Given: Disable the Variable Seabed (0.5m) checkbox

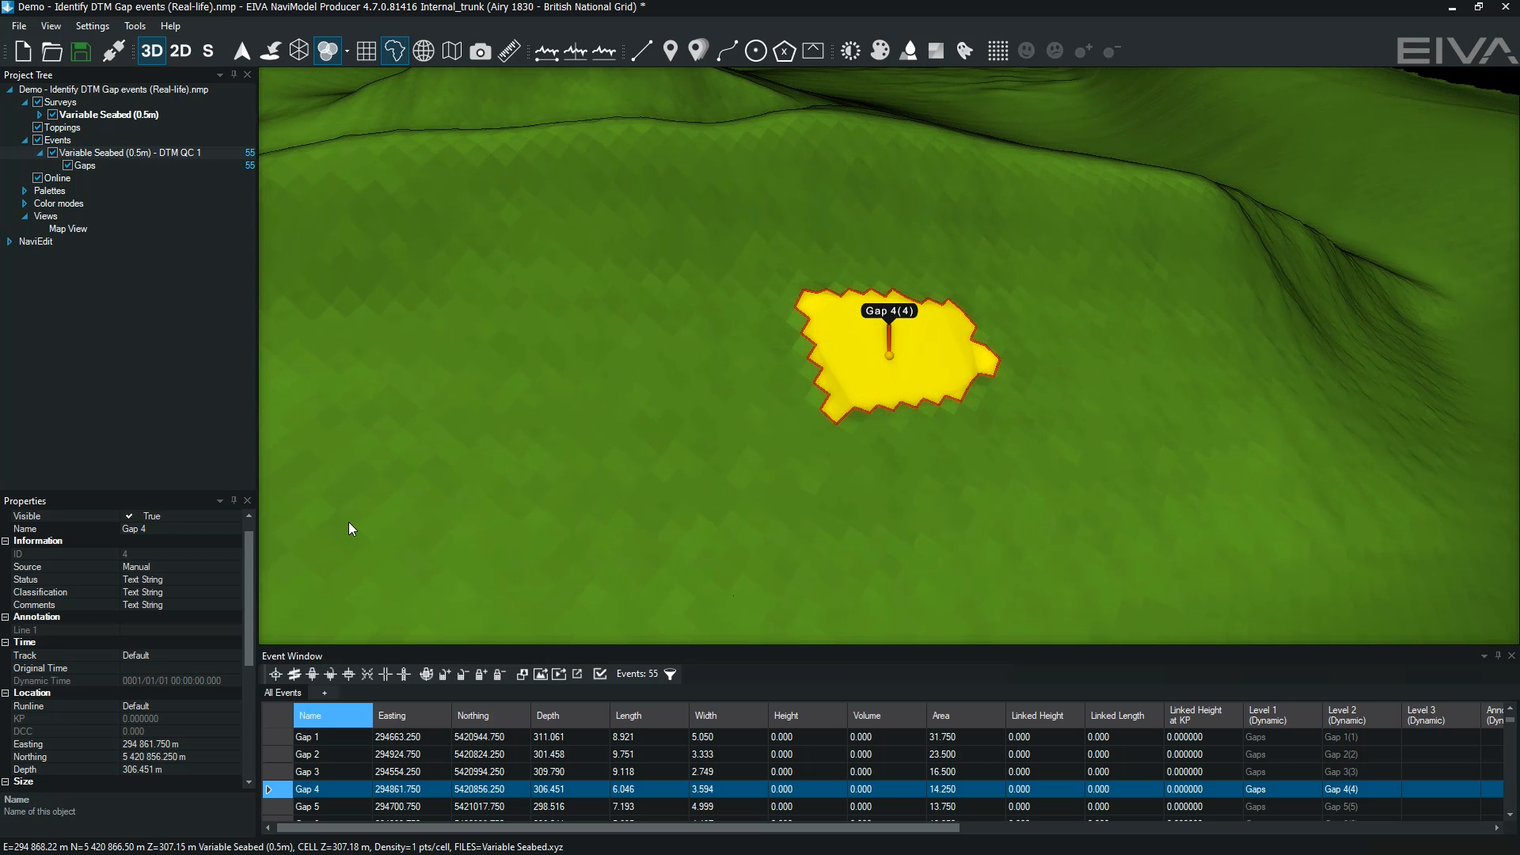Looking at the screenshot, I should pyautogui.click(x=52, y=114).
